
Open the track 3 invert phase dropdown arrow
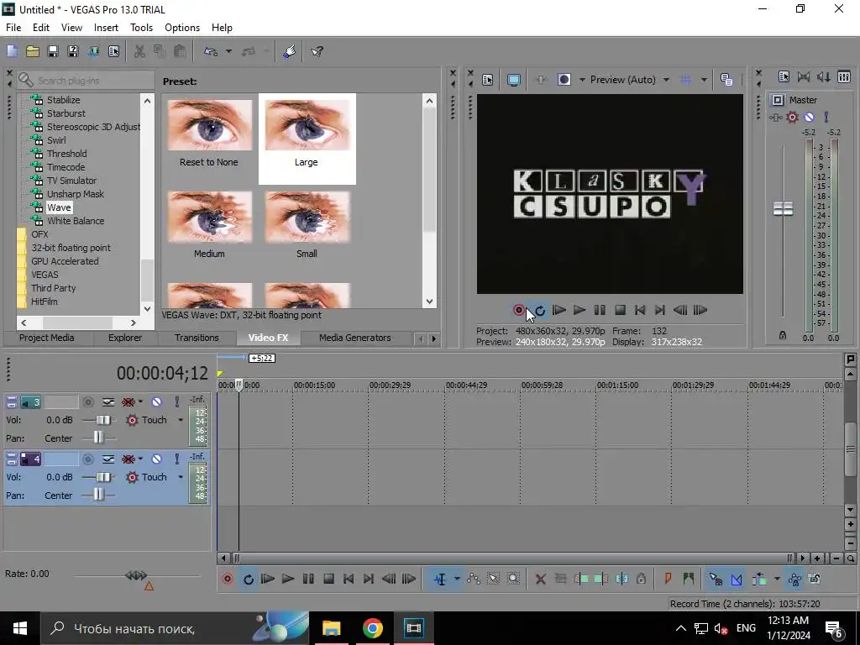click(x=140, y=402)
